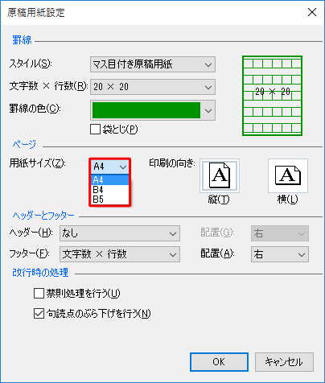Open the 罫線の色(C) color dropdown arrow
This screenshot has height=383, width=325.
[x=208, y=110]
